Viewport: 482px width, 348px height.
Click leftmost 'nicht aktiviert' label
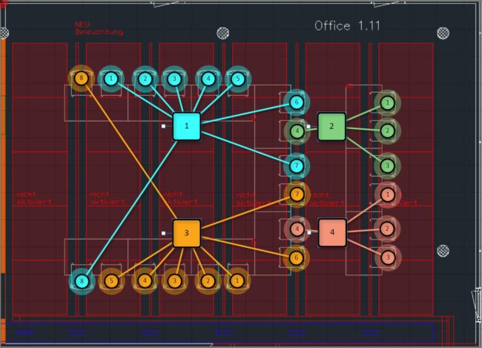[34, 198]
